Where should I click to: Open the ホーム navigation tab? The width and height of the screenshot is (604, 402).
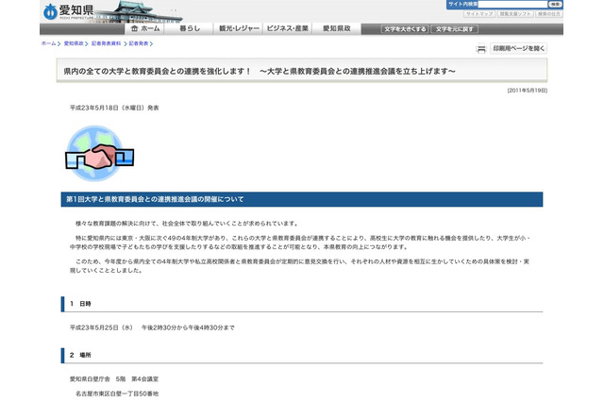tap(144, 29)
